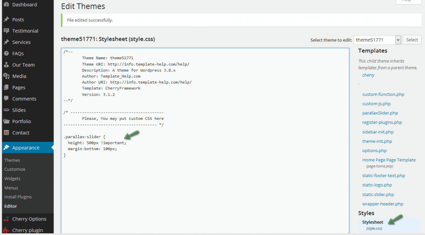
Task: Open Cherry Options menu label
Action: pyautogui.click(x=29, y=219)
